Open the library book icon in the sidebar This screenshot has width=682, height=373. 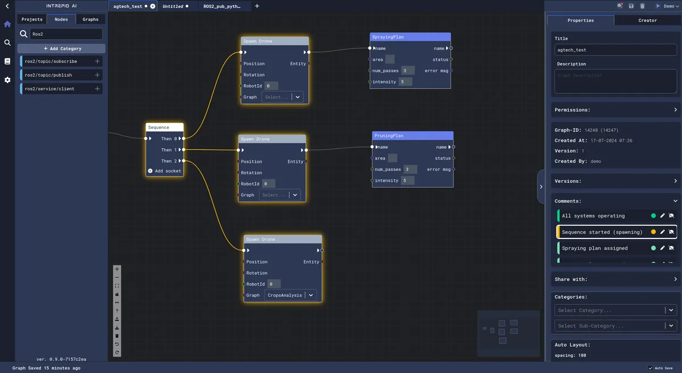coord(7,61)
